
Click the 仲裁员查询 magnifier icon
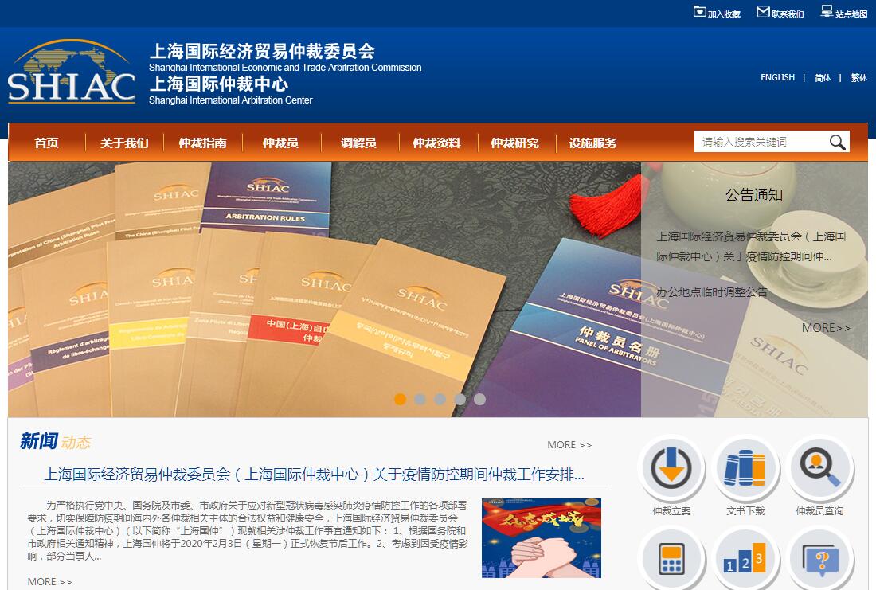819,469
